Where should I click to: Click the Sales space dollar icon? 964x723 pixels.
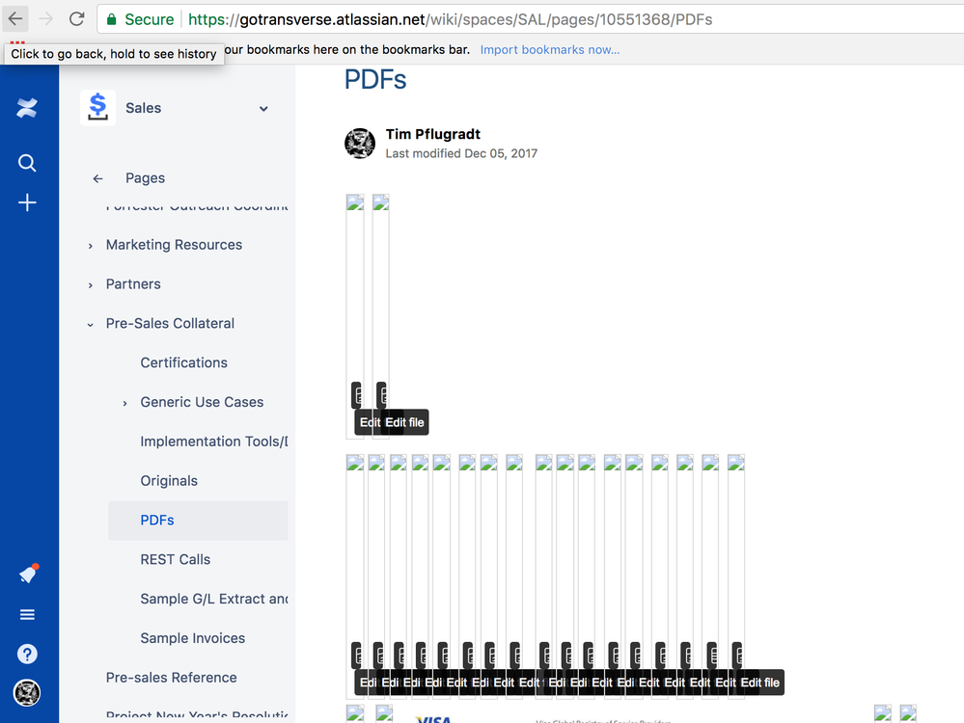click(97, 108)
